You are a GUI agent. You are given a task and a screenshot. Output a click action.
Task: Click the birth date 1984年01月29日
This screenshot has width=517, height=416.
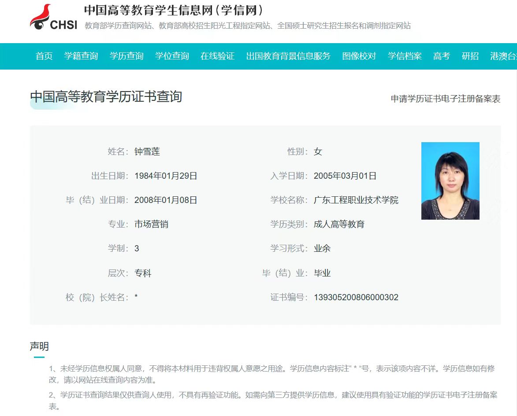[166, 176]
